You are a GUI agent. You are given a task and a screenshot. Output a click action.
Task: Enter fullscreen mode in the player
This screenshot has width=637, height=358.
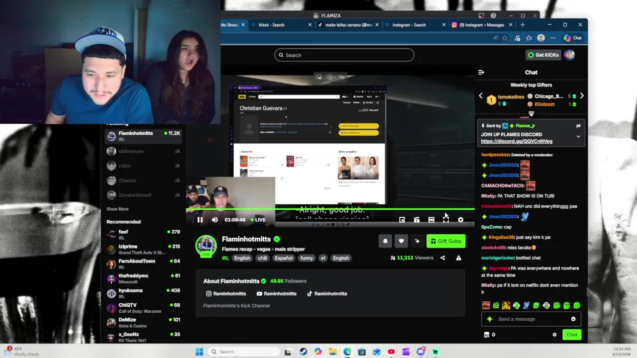(446, 220)
